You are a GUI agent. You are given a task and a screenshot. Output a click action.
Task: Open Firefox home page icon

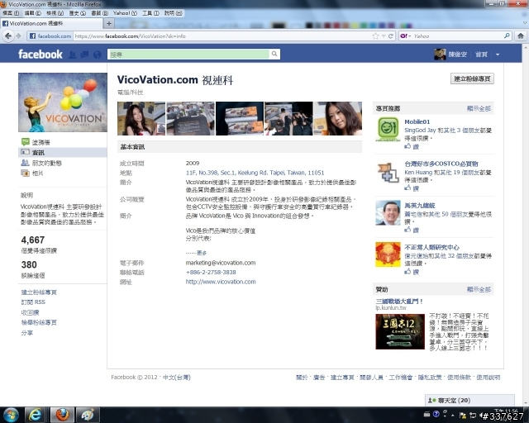(521, 36)
